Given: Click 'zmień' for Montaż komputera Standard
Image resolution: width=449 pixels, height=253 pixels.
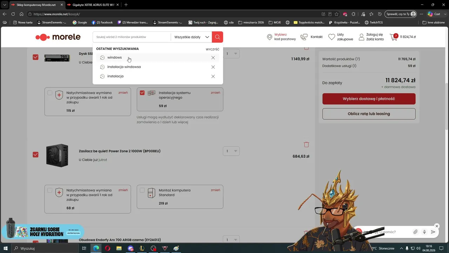Looking at the screenshot, I should click(215, 190).
